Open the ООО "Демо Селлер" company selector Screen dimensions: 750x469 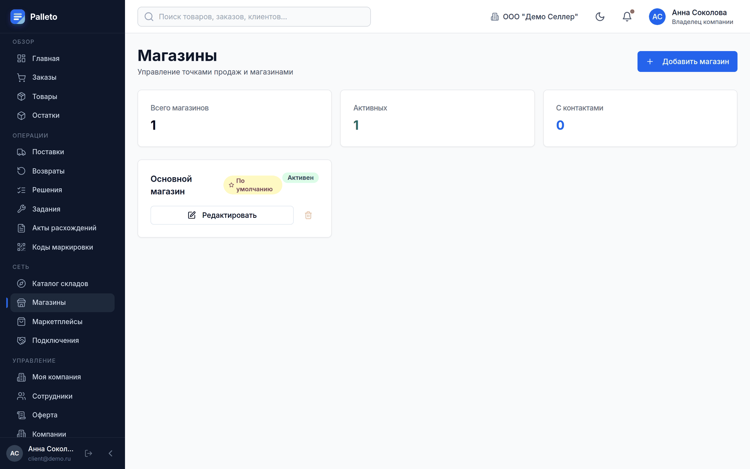(534, 17)
